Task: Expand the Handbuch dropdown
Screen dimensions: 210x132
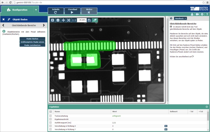Action: 180,18
